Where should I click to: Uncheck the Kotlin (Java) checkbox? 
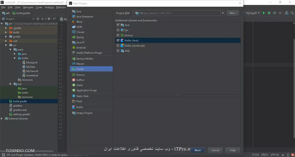[118, 40]
